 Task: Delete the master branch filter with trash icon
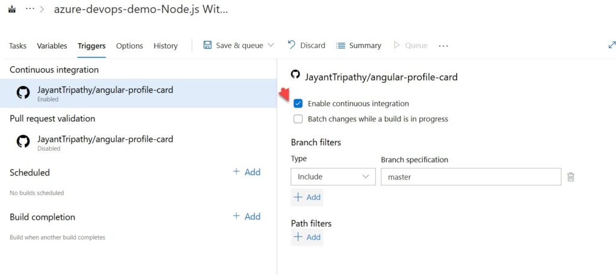click(571, 177)
